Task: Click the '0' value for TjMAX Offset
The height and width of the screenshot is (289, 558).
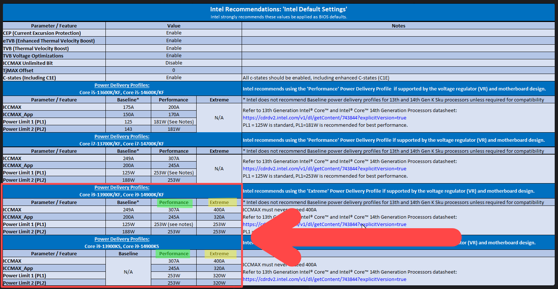Action: (x=174, y=70)
